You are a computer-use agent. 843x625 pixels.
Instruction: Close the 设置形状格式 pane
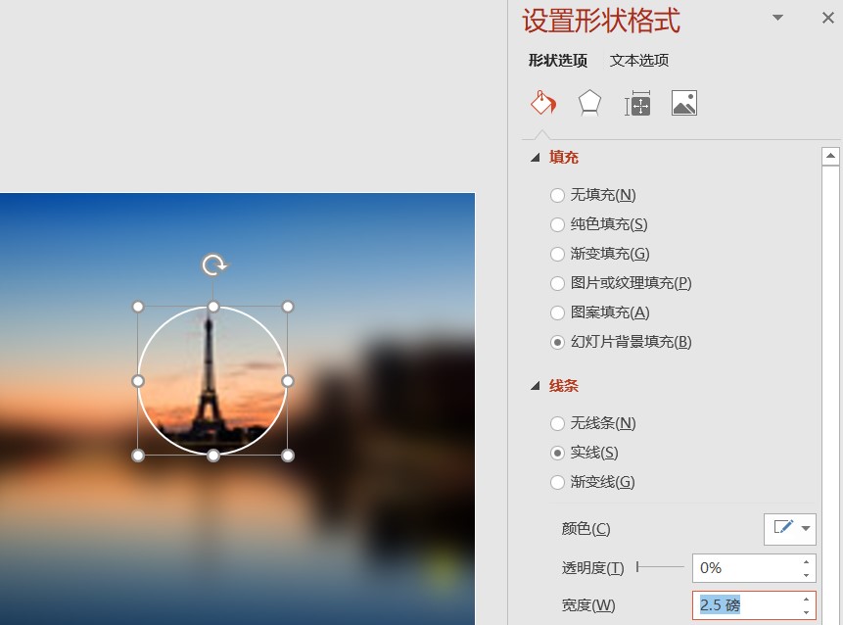(x=828, y=18)
